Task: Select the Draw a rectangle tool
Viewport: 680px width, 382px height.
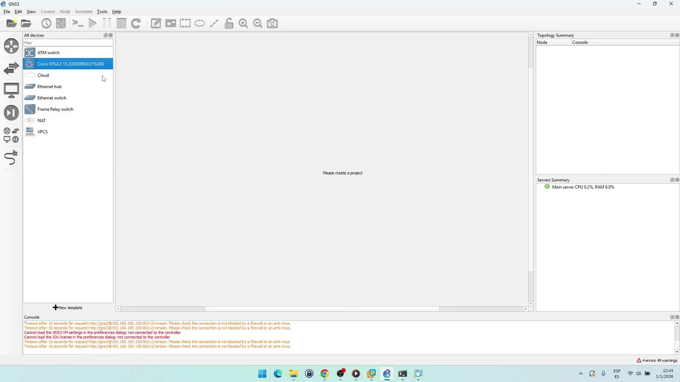Action: (x=185, y=23)
